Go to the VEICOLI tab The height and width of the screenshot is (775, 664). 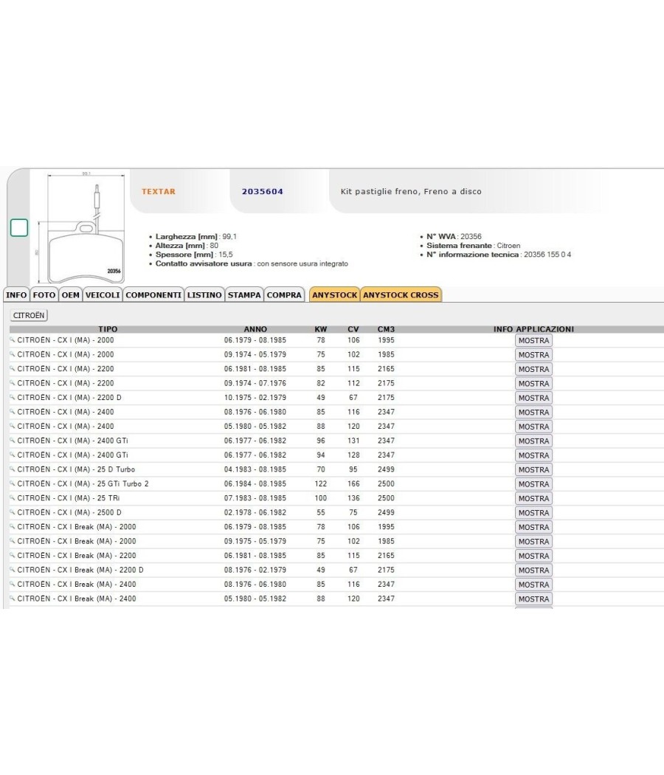(103, 294)
